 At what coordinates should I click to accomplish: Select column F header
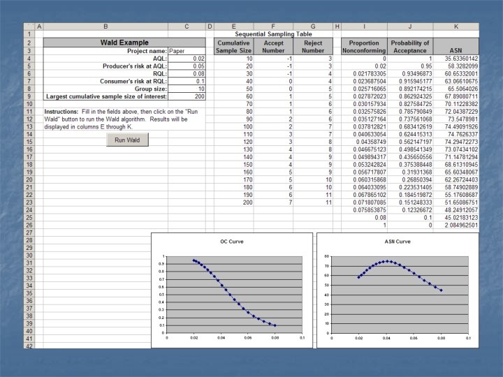273,27
